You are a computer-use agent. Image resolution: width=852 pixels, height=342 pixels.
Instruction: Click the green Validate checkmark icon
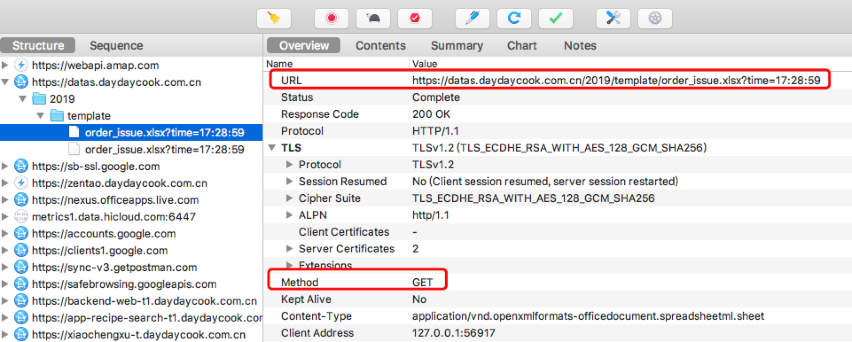[556, 19]
